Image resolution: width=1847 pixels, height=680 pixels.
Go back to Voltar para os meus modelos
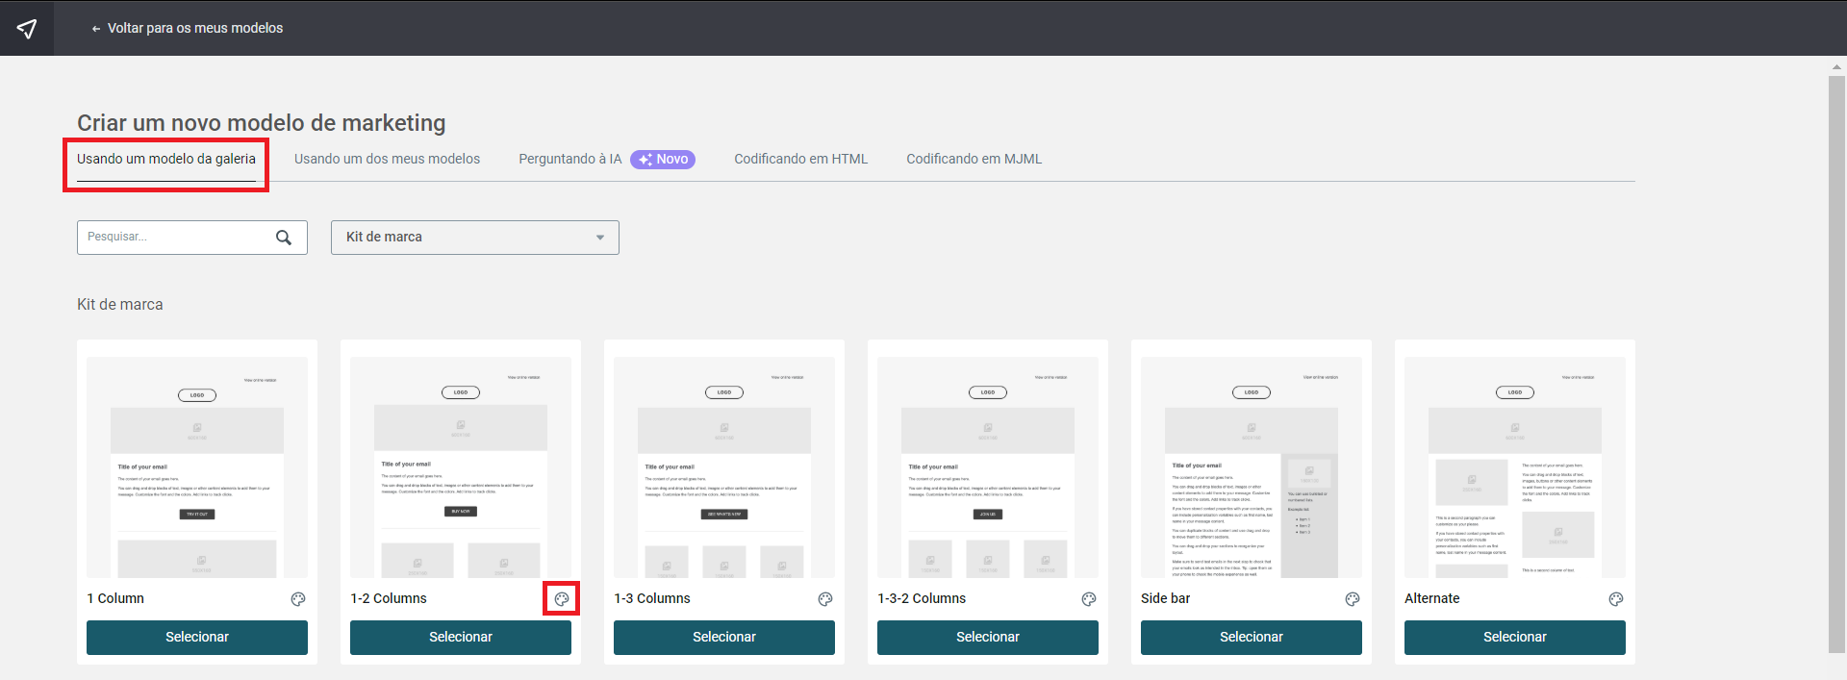tap(188, 28)
